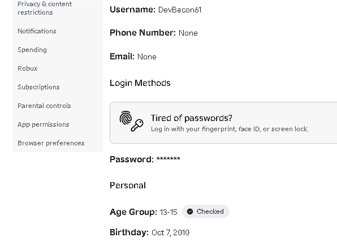Open Parental controls settings
337x246 pixels.
click(x=44, y=106)
